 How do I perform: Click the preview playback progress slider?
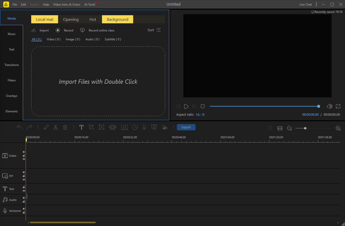click(265, 106)
